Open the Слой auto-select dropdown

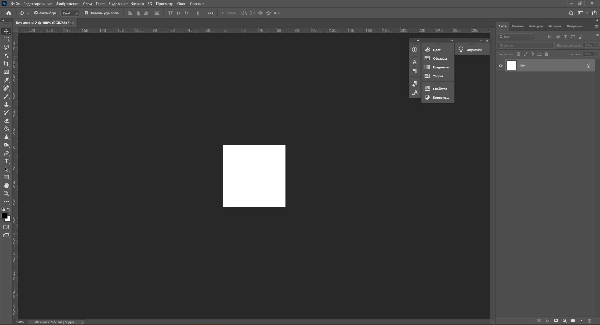coord(70,13)
